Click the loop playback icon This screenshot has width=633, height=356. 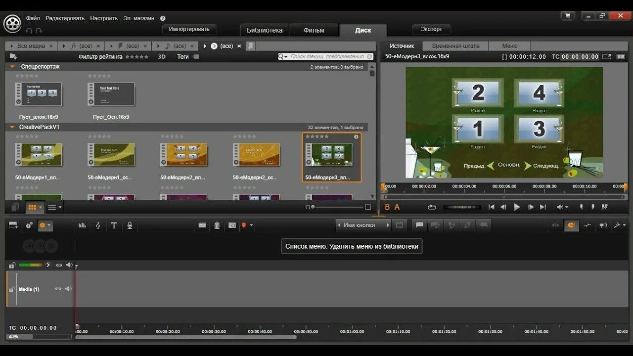[432, 207]
